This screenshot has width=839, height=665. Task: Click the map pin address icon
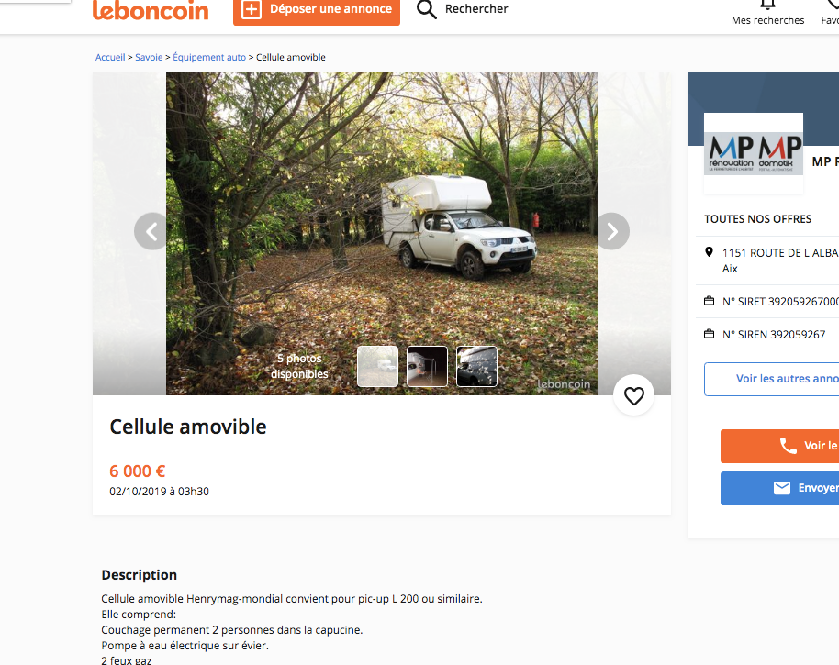[x=709, y=251]
